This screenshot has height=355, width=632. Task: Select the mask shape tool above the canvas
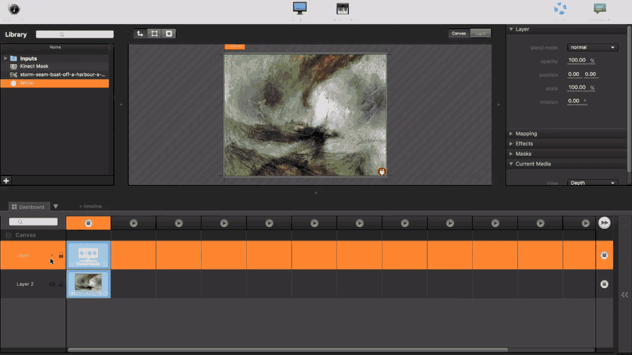(x=169, y=34)
